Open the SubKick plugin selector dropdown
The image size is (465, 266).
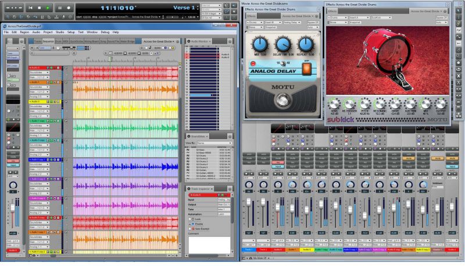[x=381, y=18]
